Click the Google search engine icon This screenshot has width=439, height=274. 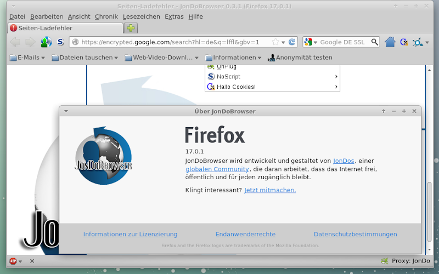308,42
